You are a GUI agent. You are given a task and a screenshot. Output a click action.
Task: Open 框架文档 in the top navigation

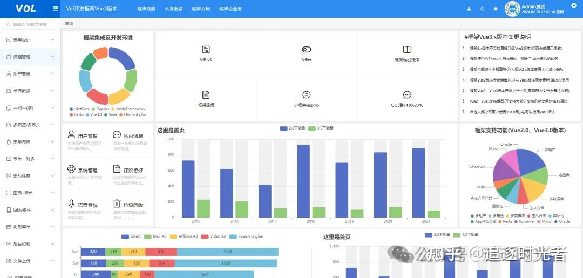(x=201, y=9)
